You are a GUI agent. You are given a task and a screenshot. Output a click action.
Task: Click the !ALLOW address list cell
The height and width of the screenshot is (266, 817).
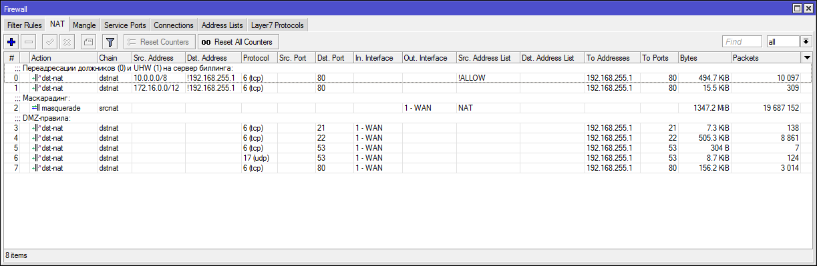pos(488,78)
